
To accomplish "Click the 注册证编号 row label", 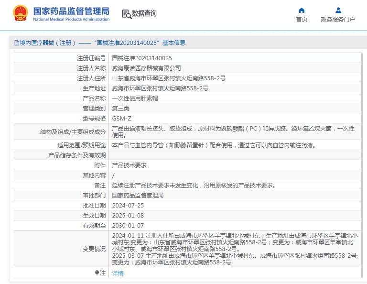I will pyautogui.click(x=91, y=58).
